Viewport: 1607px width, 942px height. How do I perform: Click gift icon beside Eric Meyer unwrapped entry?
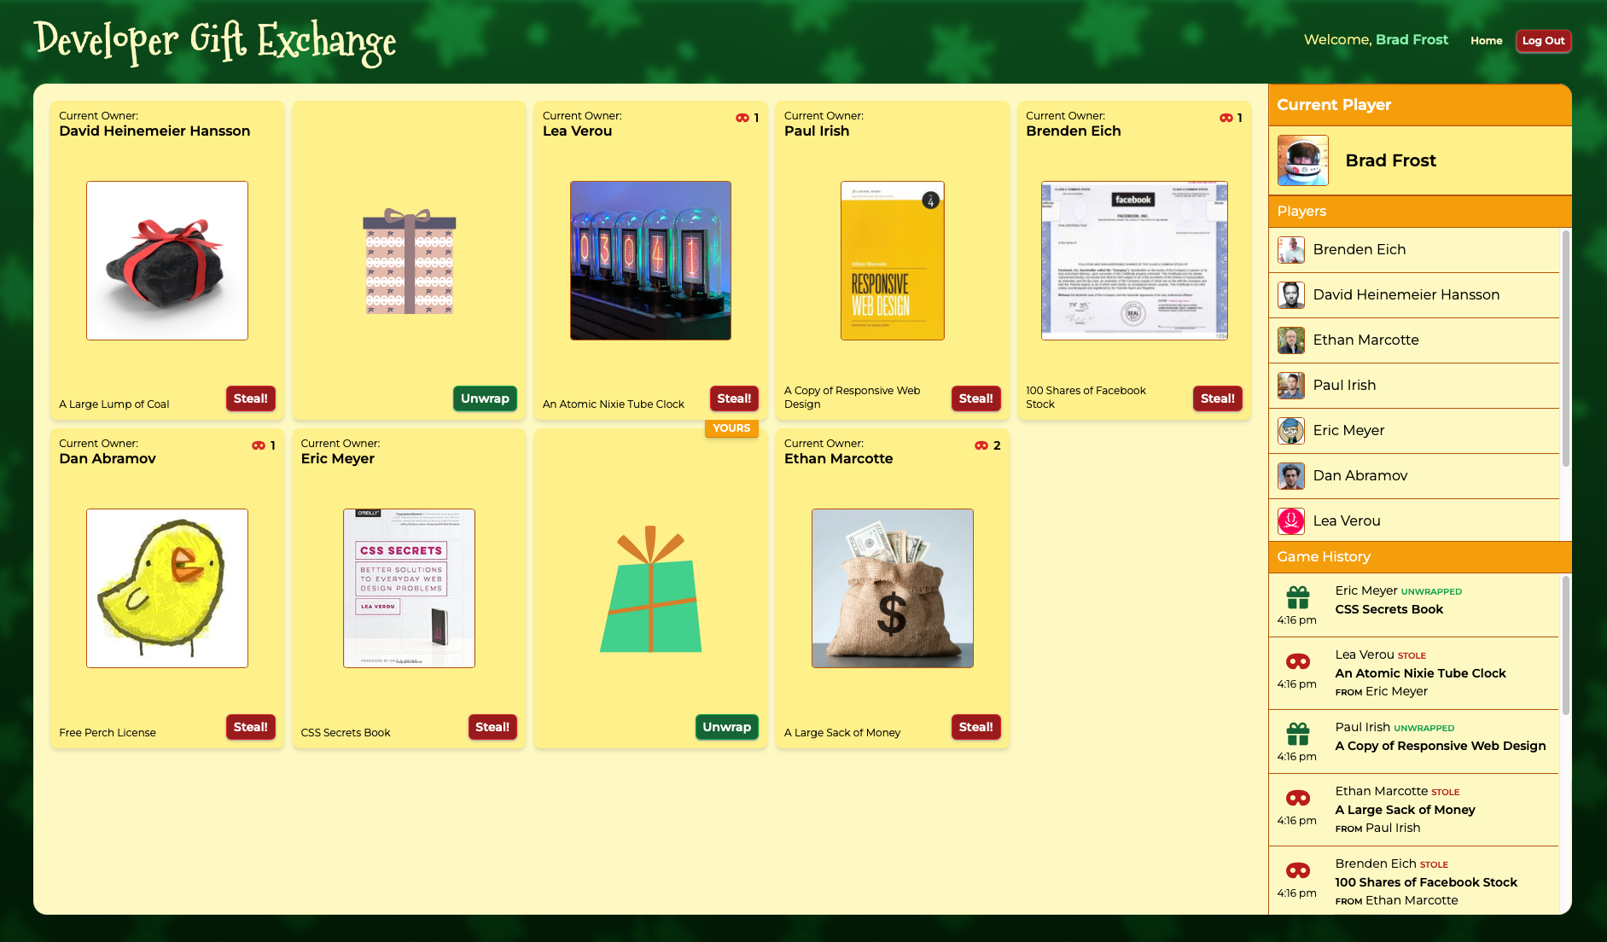1297,597
